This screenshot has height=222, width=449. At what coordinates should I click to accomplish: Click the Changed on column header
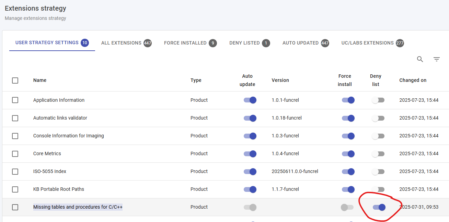[413, 80]
